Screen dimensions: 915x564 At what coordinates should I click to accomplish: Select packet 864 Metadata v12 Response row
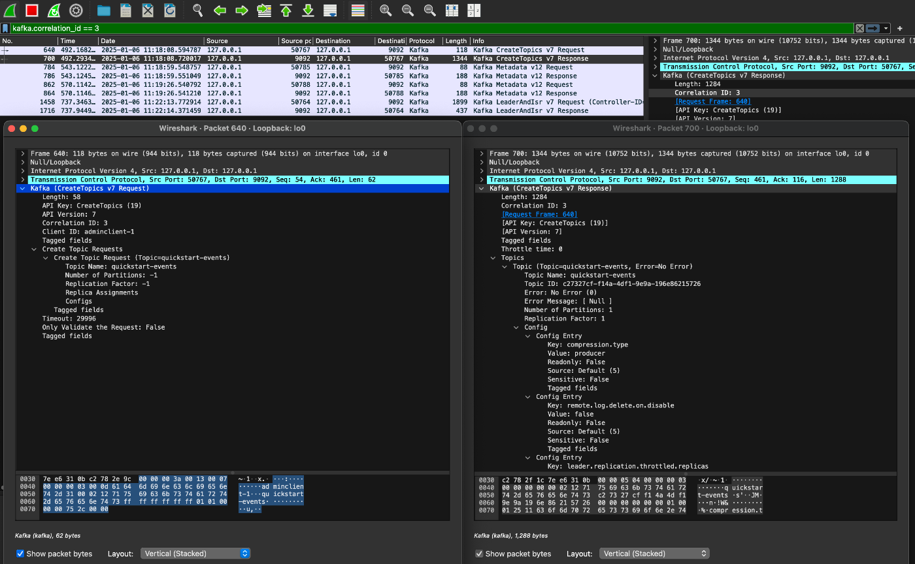point(322,93)
